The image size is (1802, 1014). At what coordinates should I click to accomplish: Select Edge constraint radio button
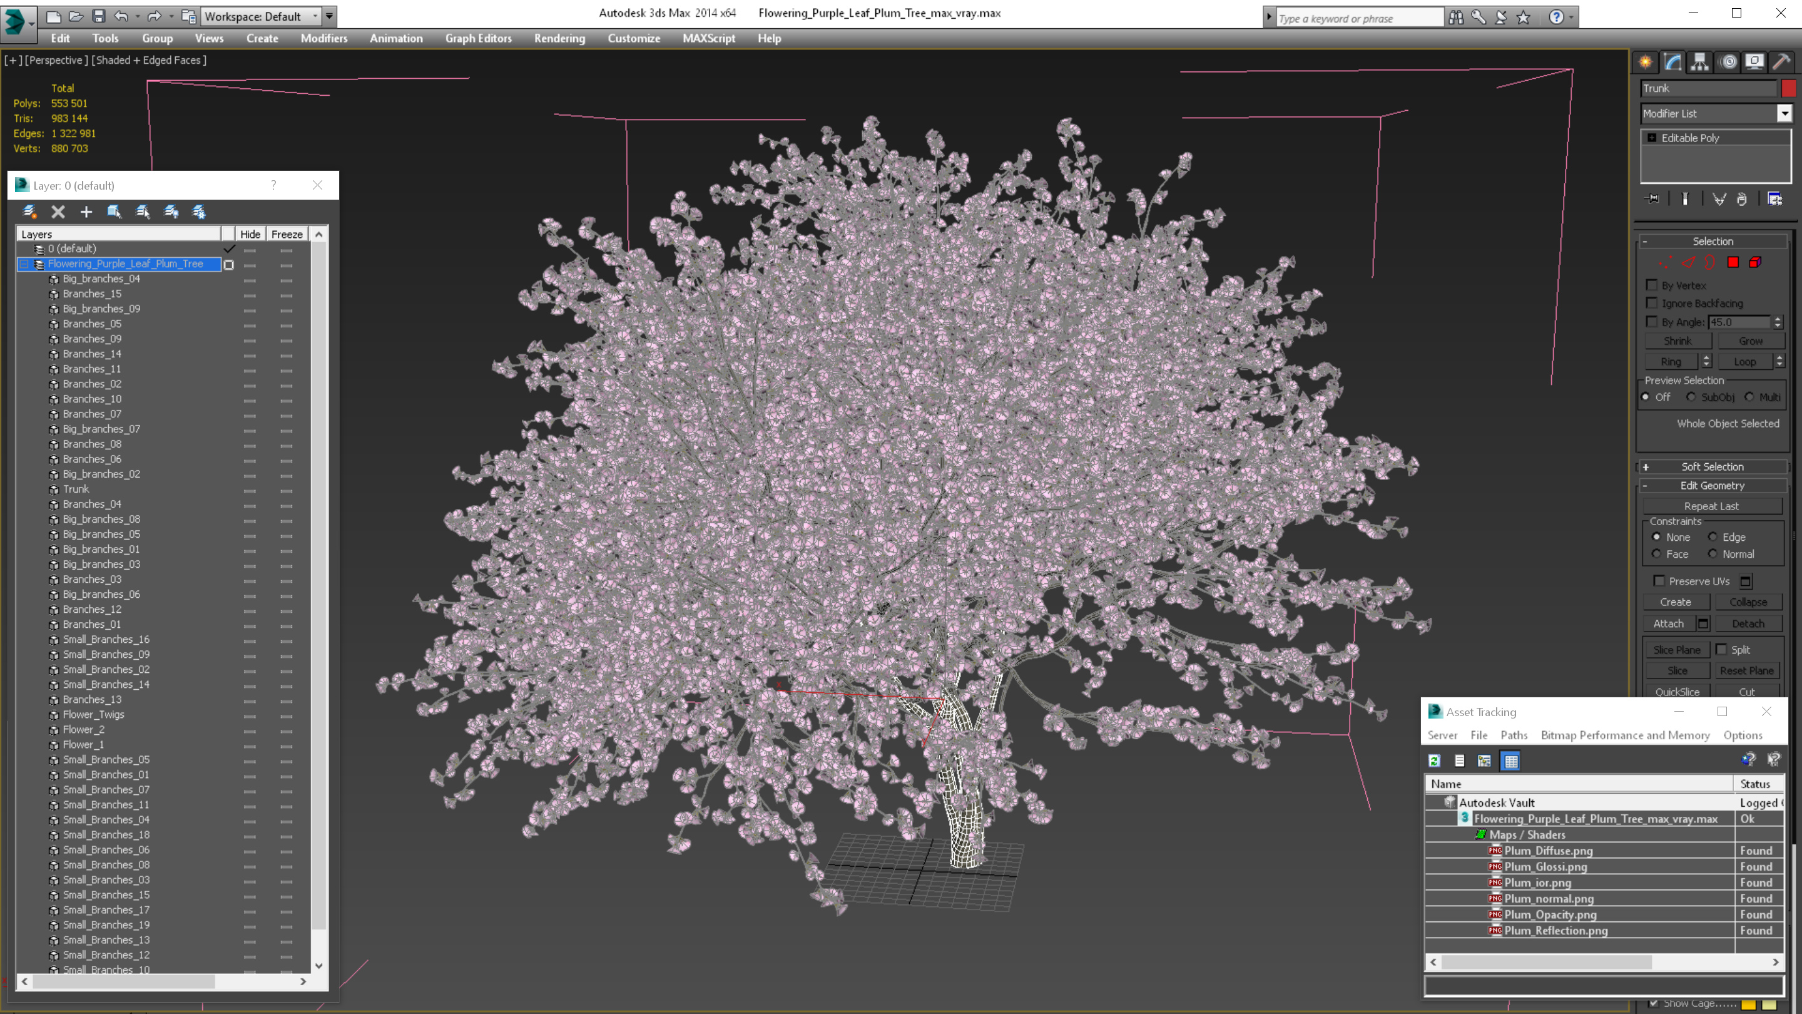click(1713, 537)
